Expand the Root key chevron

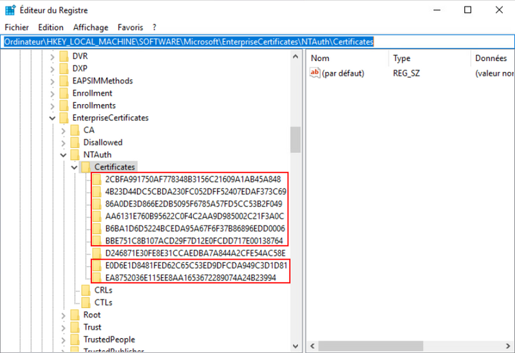pyautogui.click(x=63, y=315)
